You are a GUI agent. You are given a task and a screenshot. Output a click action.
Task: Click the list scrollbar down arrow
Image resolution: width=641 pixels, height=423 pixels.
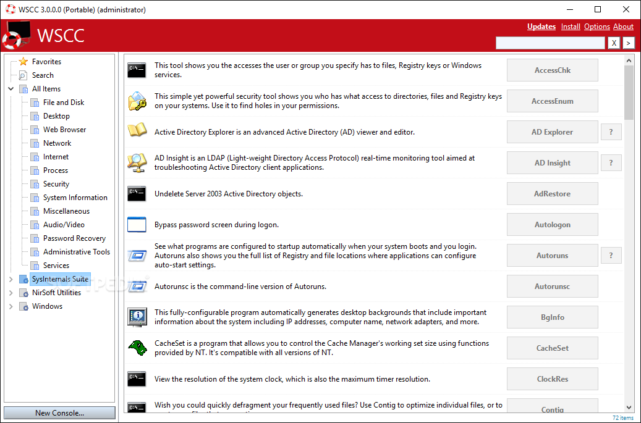[x=629, y=408]
